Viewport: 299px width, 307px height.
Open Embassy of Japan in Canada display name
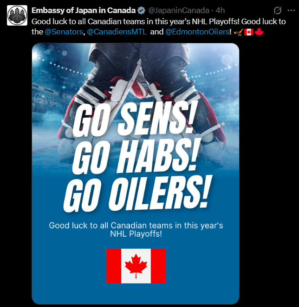pyautogui.click(x=84, y=10)
